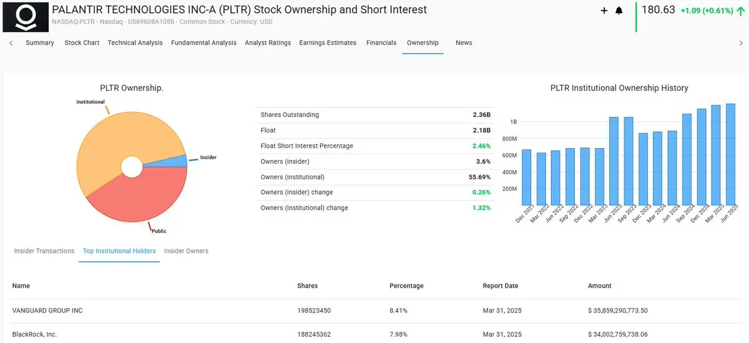The width and height of the screenshot is (749, 343).
Task: Click the page title for Palantir Technologies
Action: (240, 9)
